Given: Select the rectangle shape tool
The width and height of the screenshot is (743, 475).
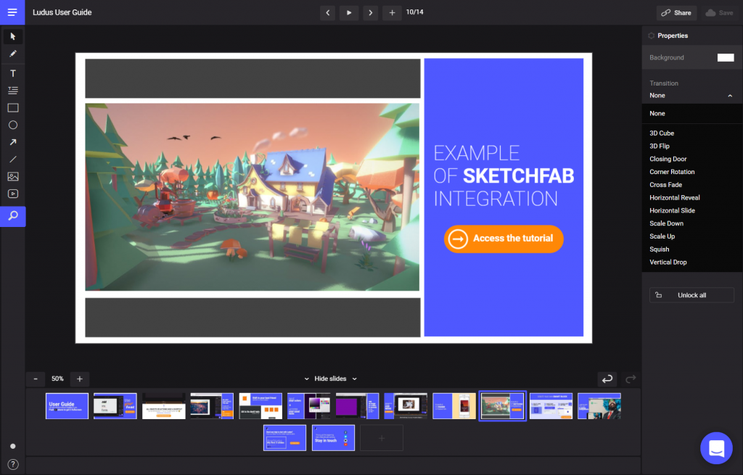Looking at the screenshot, I should [x=12, y=108].
